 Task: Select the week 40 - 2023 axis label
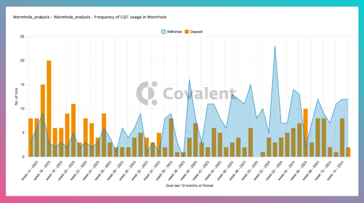click(189, 171)
